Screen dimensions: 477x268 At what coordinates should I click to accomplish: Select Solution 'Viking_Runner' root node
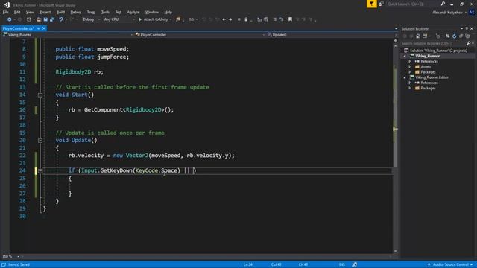[438, 51]
